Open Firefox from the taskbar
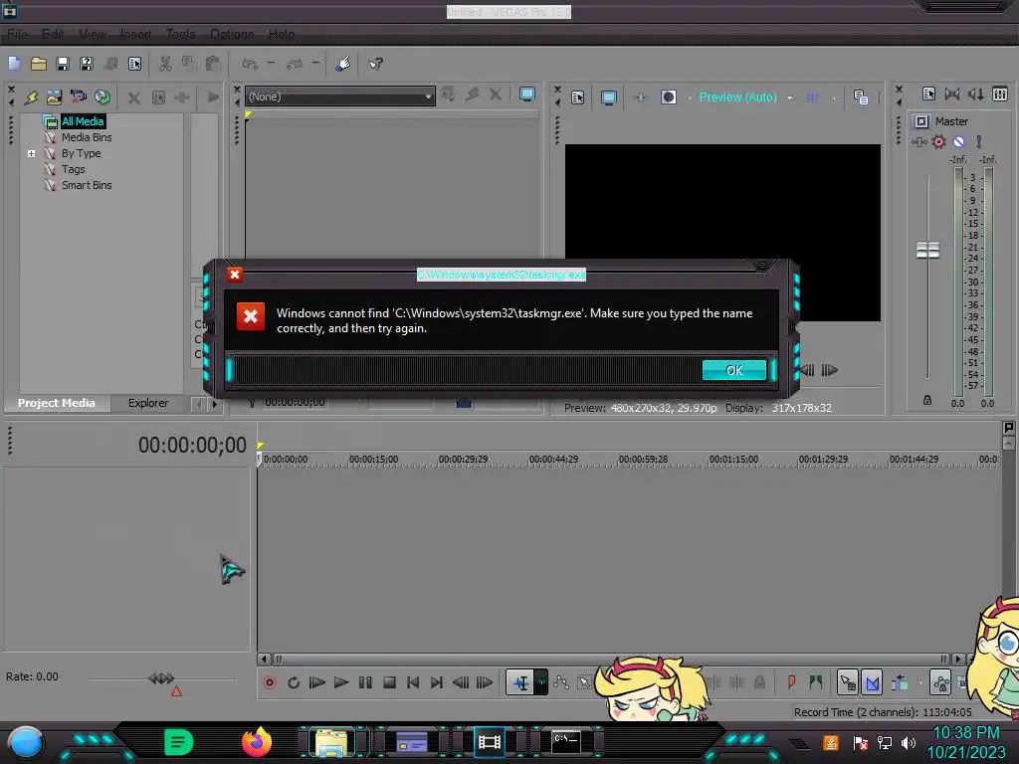 click(257, 741)
